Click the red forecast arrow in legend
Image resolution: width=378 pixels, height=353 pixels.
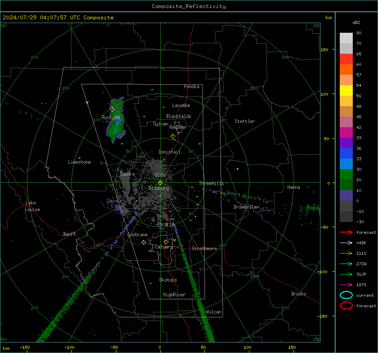pos(346,232)
